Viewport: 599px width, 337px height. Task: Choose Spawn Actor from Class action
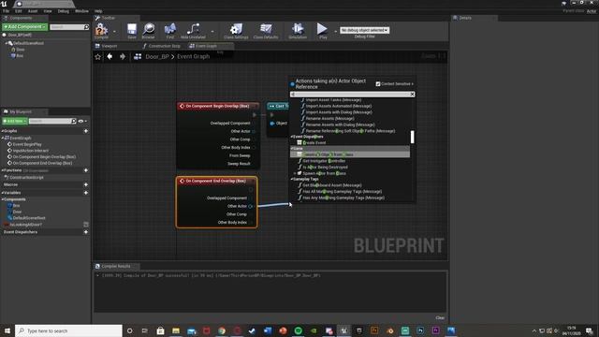(324, 173)
